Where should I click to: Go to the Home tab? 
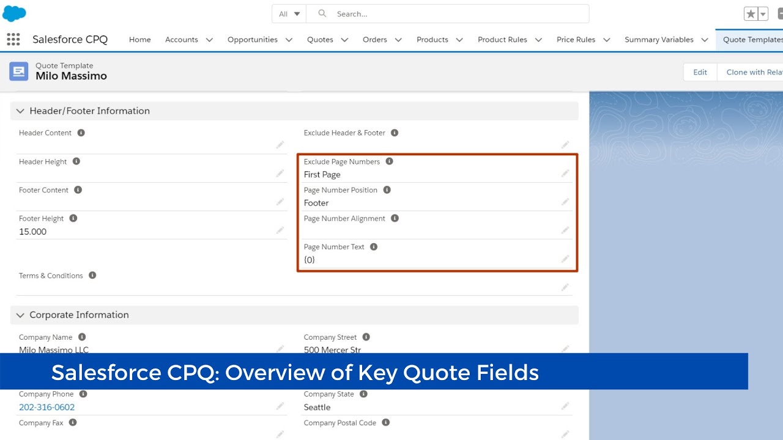[139, 39]
